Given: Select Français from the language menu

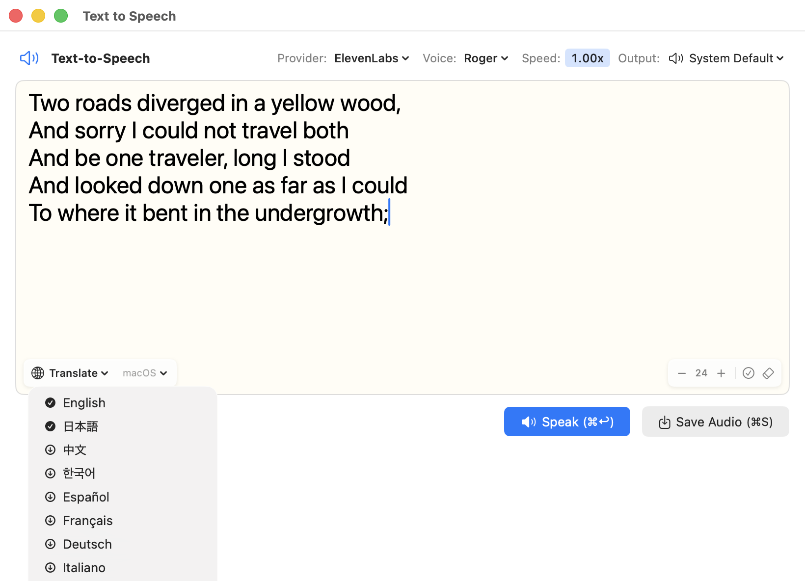Looking at the screenshot, I should point(88,521).
